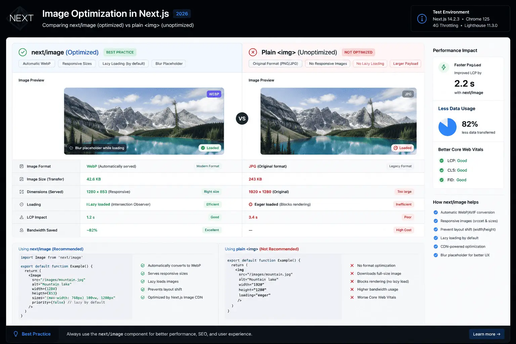Click the Poor label in LCP Impact row
The image size is (516, 344).
(408, 217)
